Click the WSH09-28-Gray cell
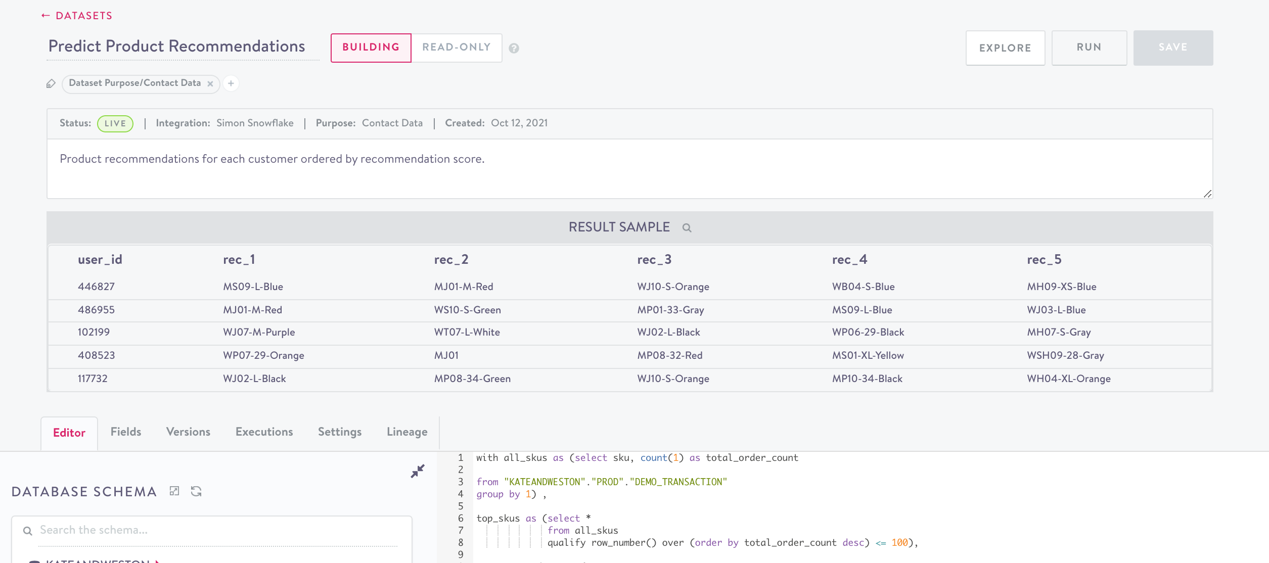 click(x=1065, y=355)
